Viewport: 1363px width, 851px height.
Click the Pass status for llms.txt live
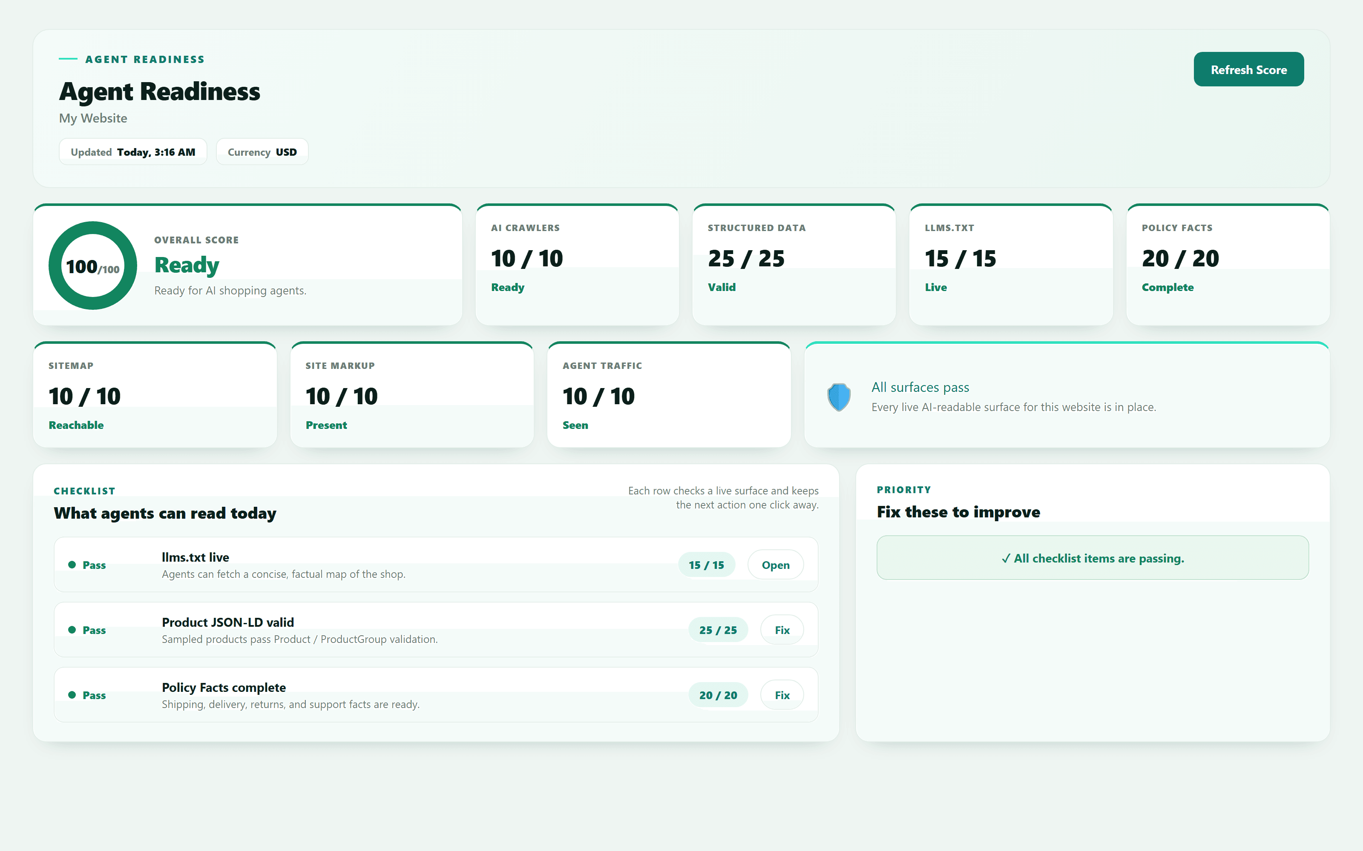coord(87,565)
